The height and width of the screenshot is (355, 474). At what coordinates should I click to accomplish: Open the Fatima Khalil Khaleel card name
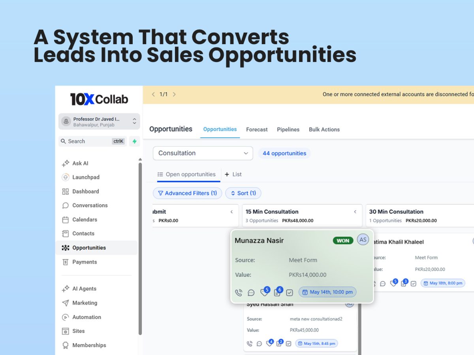(x=398, y=242)
